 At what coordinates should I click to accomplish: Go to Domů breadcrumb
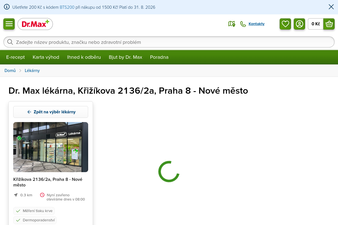pos(10,71)
